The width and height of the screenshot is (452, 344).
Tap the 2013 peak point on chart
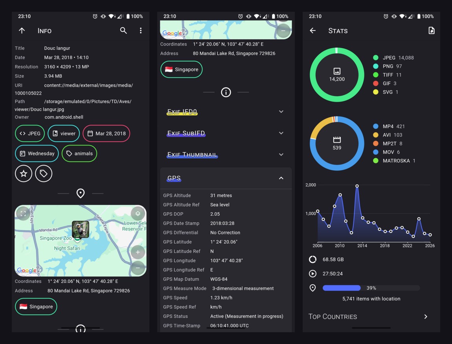point(357,186)
